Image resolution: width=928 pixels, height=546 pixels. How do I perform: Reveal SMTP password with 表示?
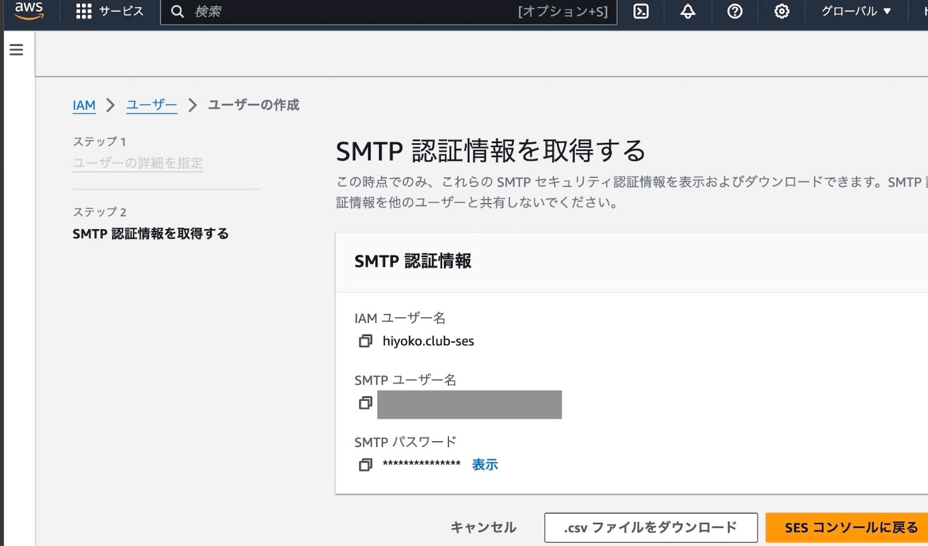coord(485,464)
